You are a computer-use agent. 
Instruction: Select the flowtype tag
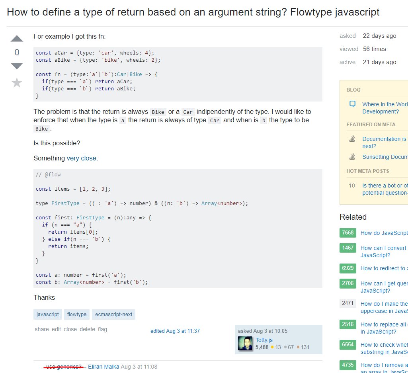click(x=77, y=314)
